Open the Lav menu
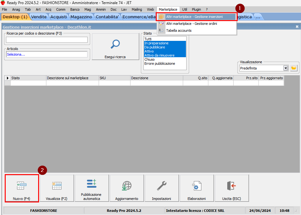 [124, 9]
